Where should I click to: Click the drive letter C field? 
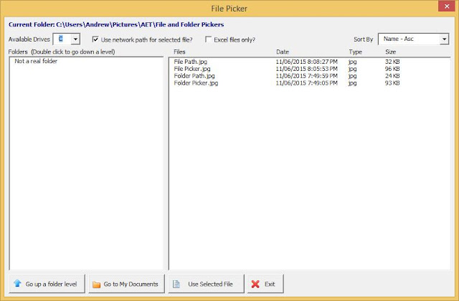pyautogui.click(x=62, y=39)
